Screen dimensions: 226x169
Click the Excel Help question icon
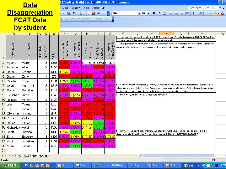(x=99, y=13)
